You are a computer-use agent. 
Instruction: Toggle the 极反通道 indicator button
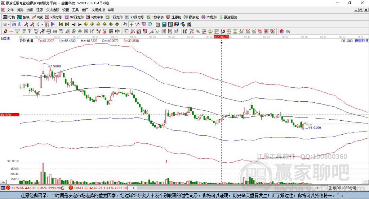pyautogui.click(x=47, y=24)
